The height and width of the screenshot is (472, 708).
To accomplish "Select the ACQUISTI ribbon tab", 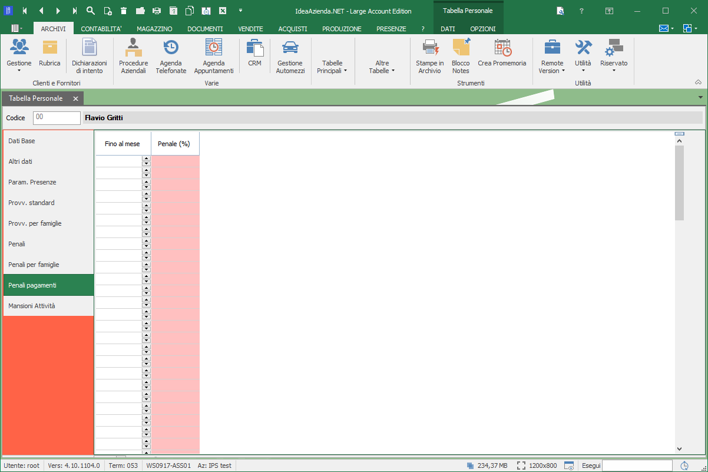I will click(293, 29).
